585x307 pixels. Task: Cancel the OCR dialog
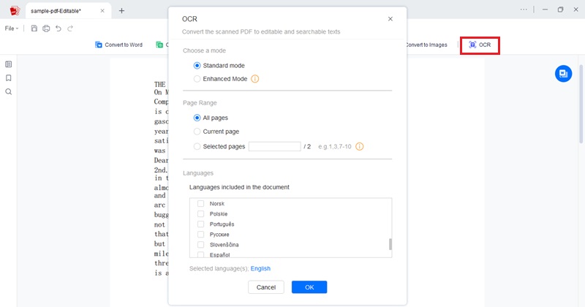tap(266, 287)
